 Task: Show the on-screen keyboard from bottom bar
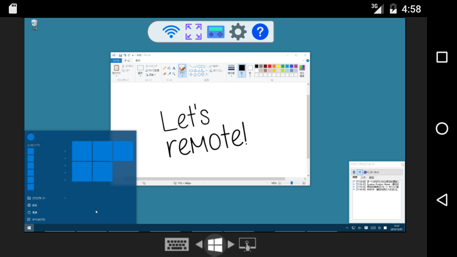(177, 245)
